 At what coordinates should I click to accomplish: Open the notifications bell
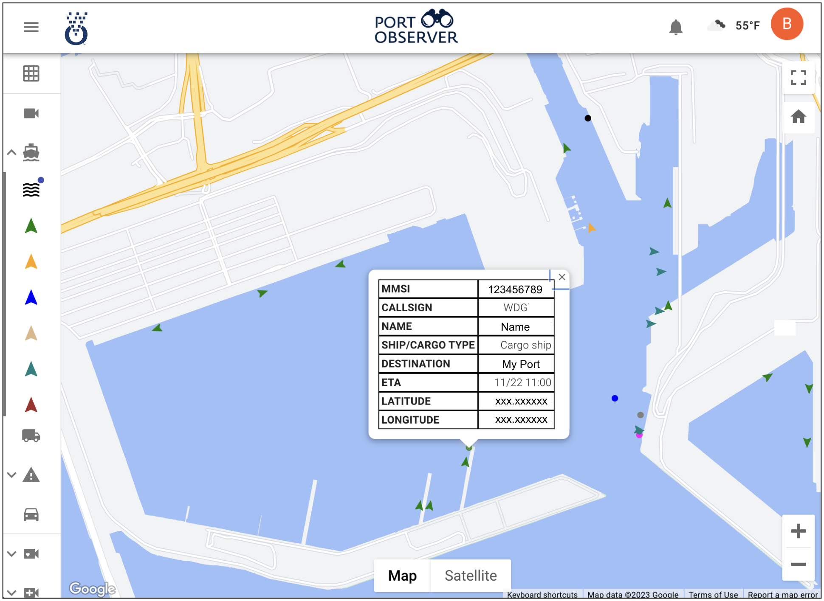675,27
